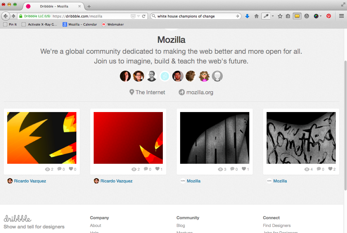Click Pin It bookmark
The width and height of the screenshot is (347, 233).
(x=10, y=24)
